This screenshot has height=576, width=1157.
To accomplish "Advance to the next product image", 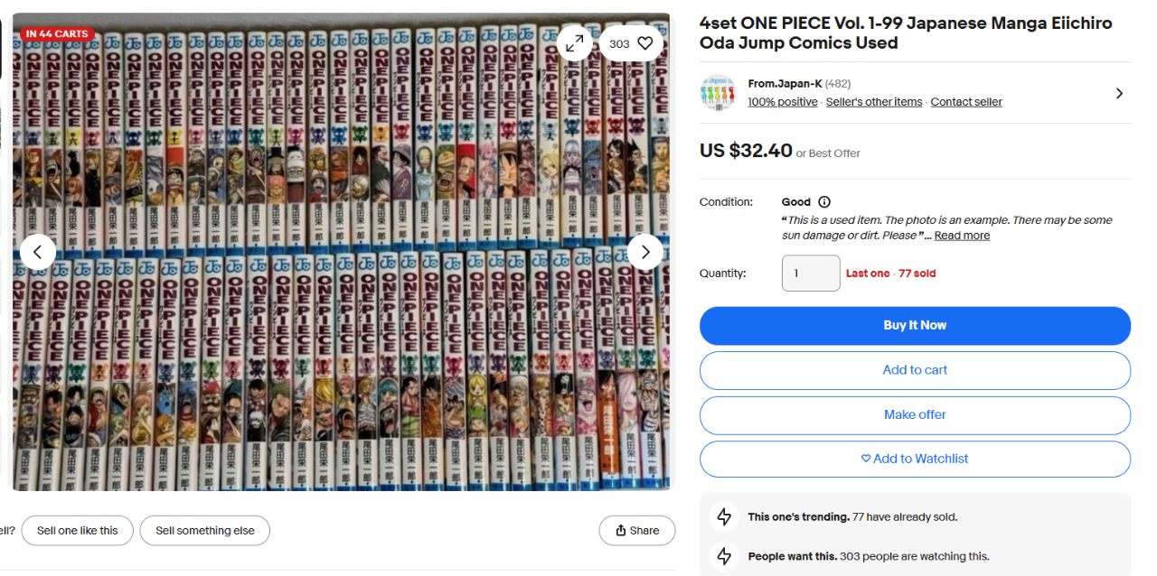I will click(x=644, y=252).
